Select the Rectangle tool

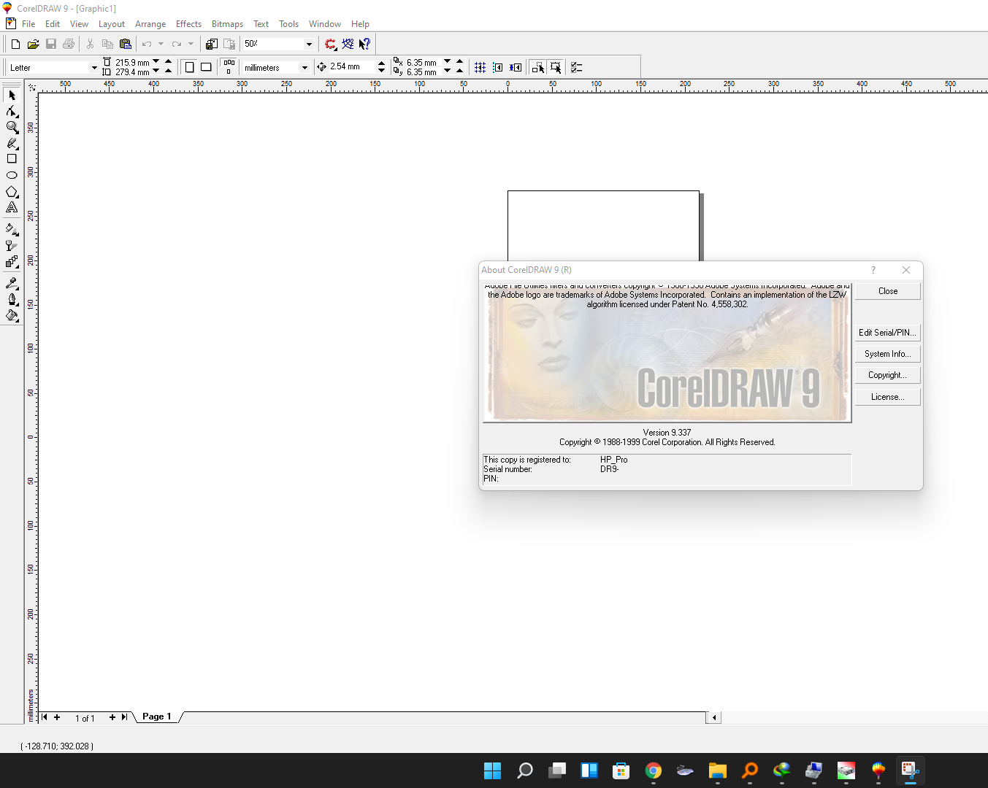point(12,158)
